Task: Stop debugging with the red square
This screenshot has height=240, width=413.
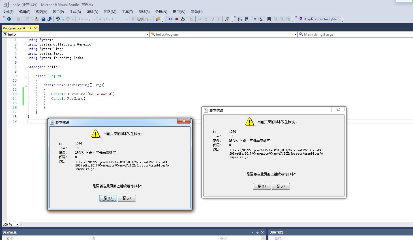Action: 177,19
